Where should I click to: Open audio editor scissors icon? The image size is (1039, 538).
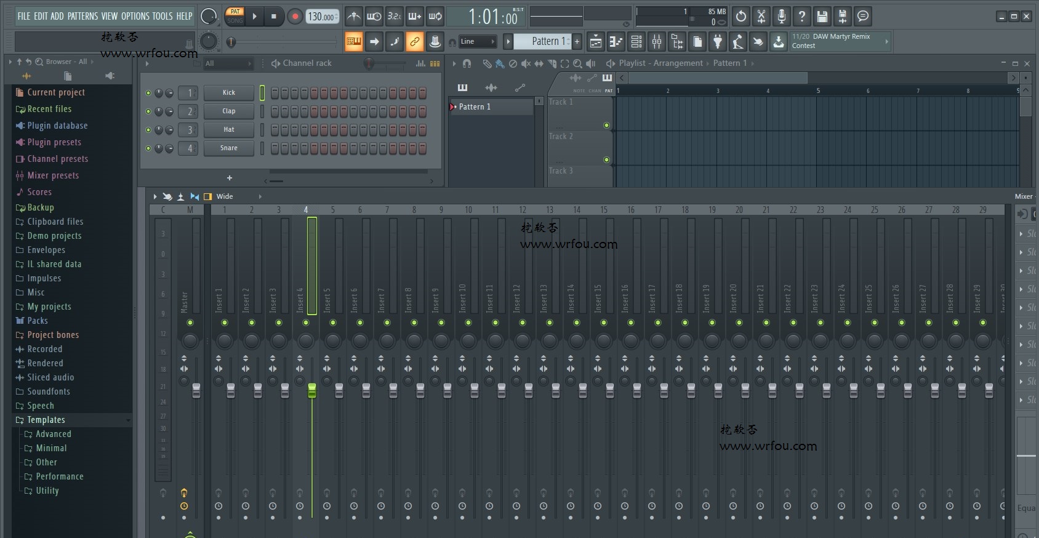[x=761, y=17]
